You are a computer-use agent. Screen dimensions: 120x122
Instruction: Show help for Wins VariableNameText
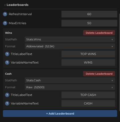[x=7, y=62]
